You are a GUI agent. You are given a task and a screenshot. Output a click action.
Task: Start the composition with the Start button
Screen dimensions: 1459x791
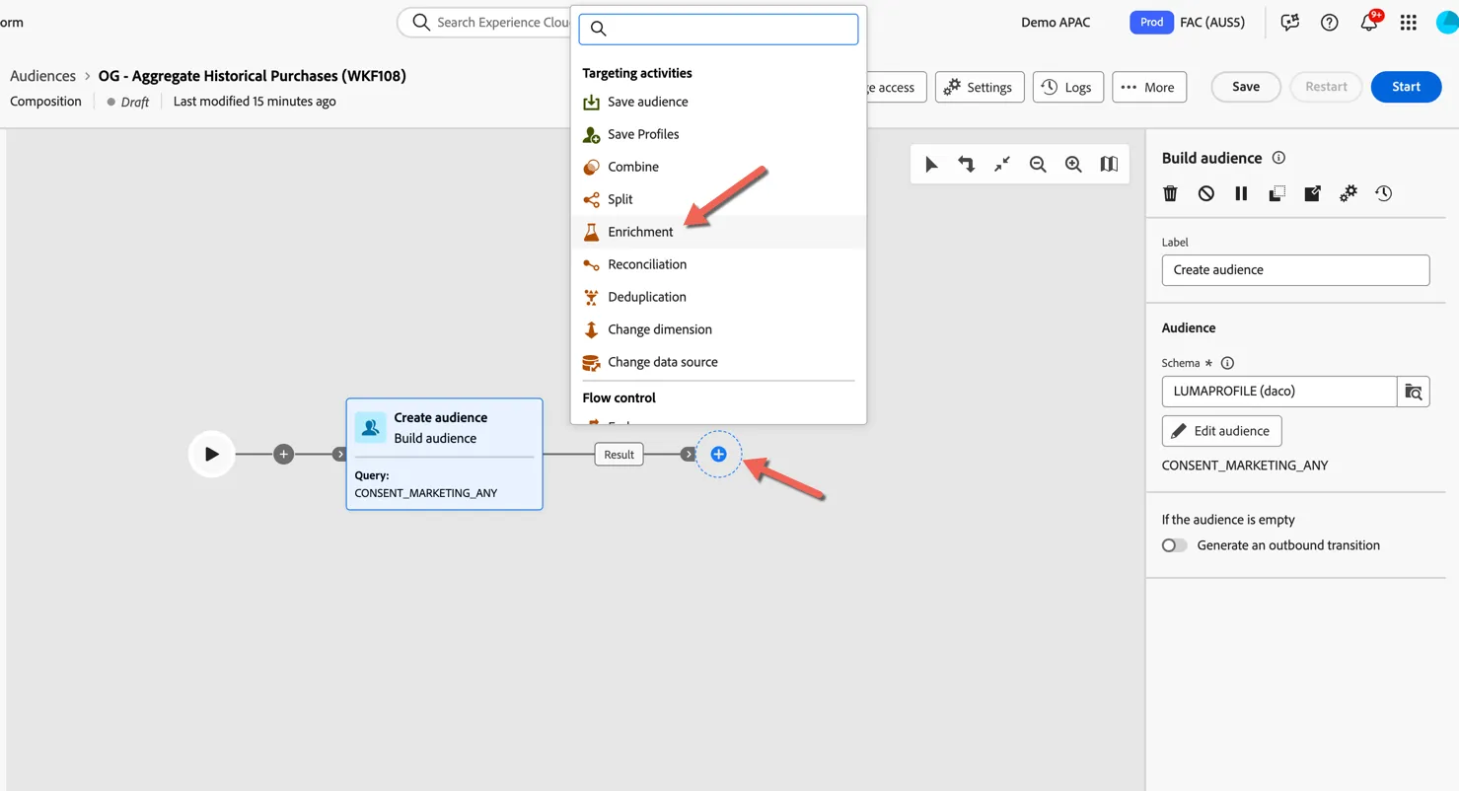(x=1406, y=87)
